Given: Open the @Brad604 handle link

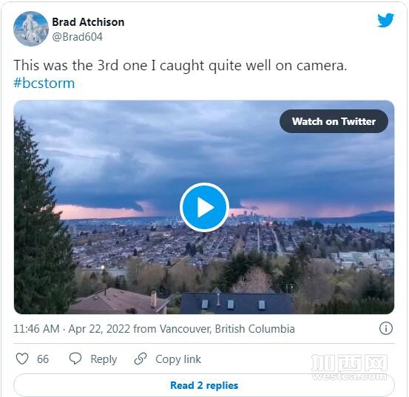Looking at the screenshot, I should 77,37.
